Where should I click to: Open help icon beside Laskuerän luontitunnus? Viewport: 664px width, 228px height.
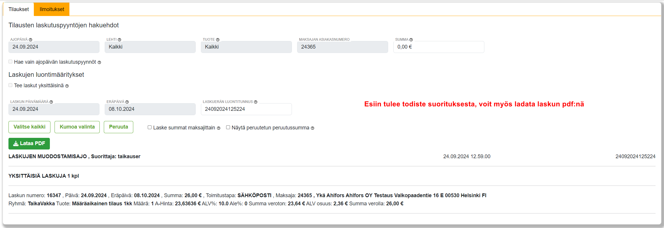pos(255,102)
